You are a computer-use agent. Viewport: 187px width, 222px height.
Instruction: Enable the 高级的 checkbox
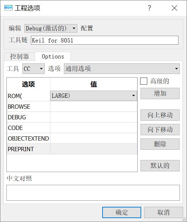pos(144,81)
